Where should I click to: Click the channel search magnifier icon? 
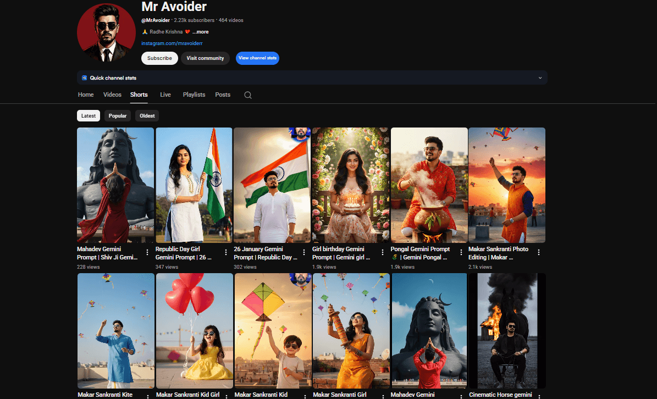click(248, 95)
